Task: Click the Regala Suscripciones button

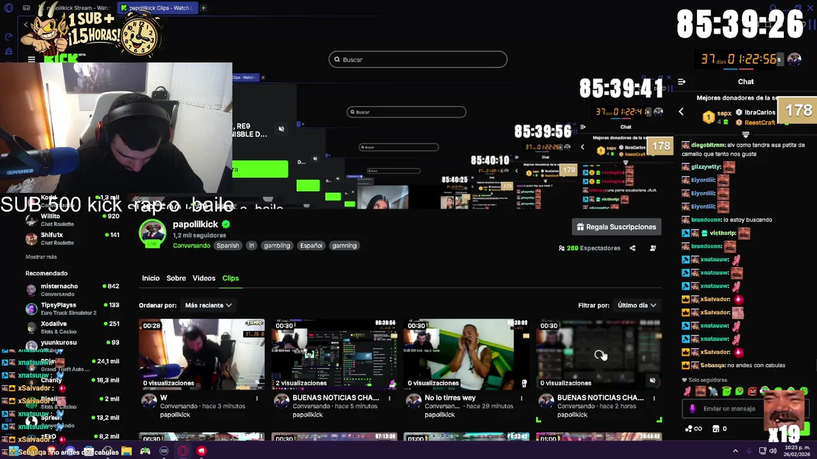Action: tap(617, 227)
